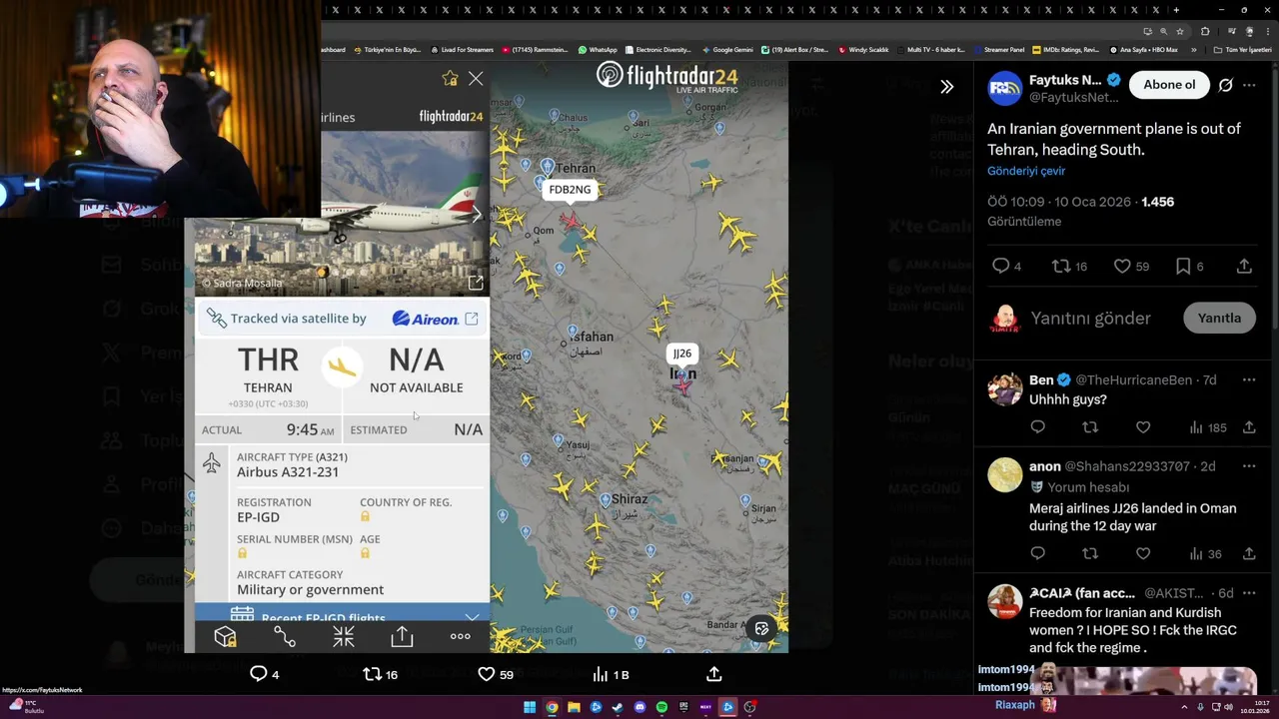Click the Yanıtla reply button

(1219, 318)
